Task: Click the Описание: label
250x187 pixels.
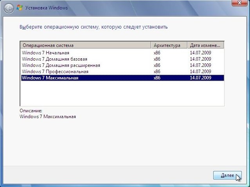Action: tap(31, 110)
